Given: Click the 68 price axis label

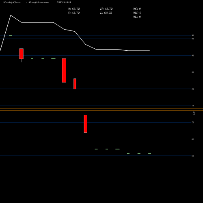Looking at the screenshot, I should tap(193, 139).
